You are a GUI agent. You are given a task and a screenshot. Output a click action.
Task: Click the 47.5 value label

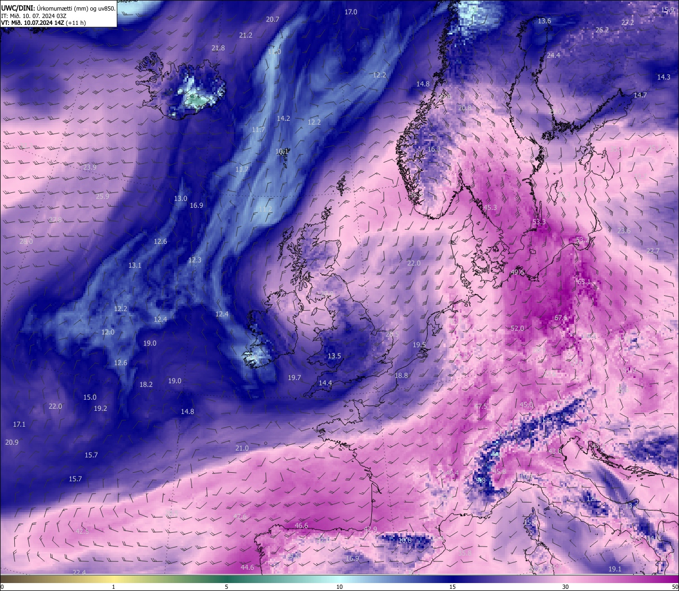pos(480,406)
